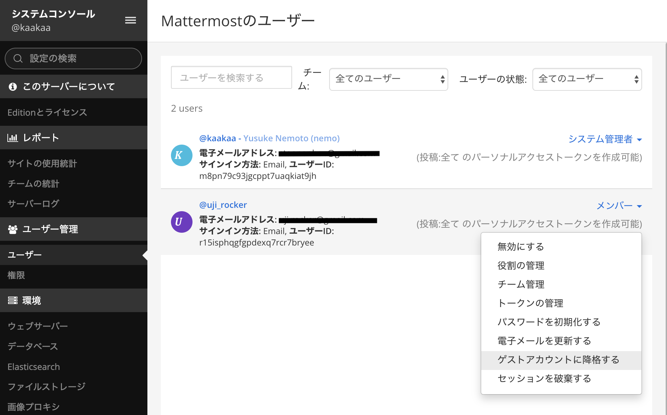
Task: Click user ID r15isphqgfgpdexq7rcr7bryee
Action: click(257, 242)
